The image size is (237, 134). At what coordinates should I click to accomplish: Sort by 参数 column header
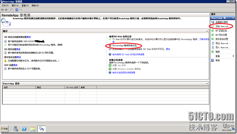88,87
